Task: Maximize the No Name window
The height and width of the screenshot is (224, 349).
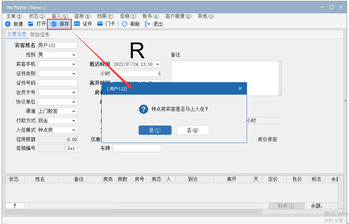Action: tap(331, 7)
